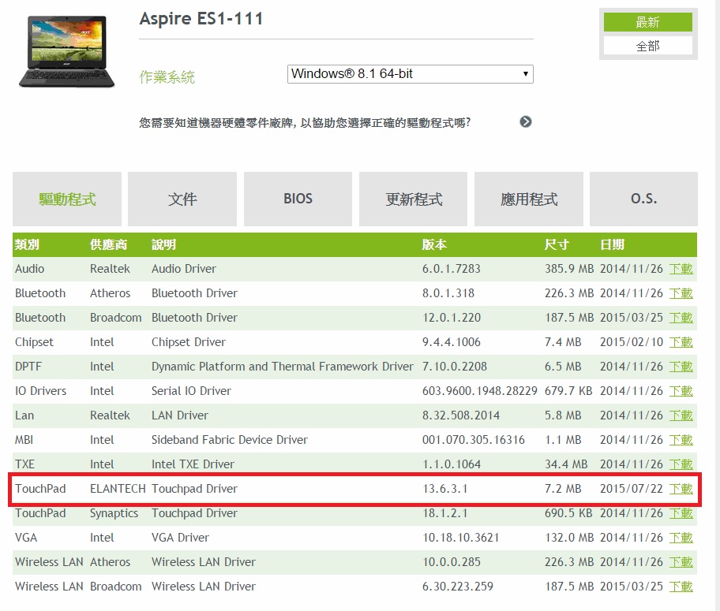This screenshot has width=720, height=611.
Task: Click the 690.5 KB size cell
Action: (x=568, y=512)
